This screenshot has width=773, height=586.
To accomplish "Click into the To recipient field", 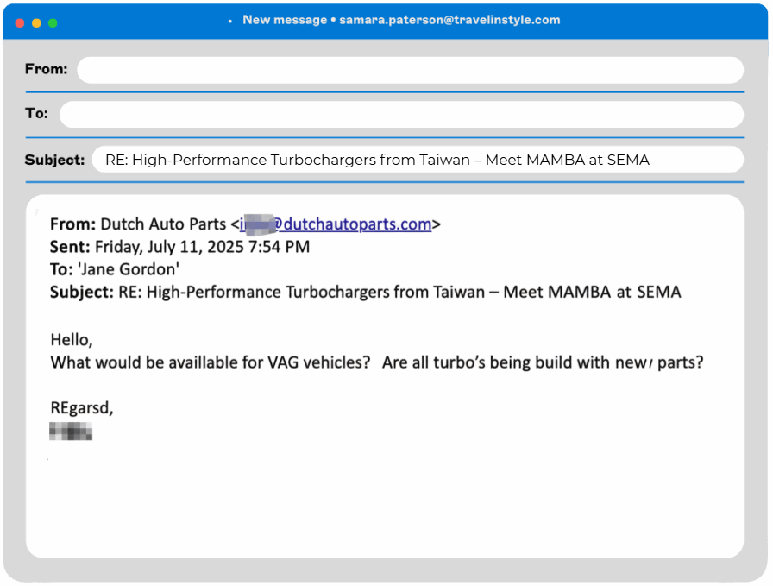I will click(401, 115).
